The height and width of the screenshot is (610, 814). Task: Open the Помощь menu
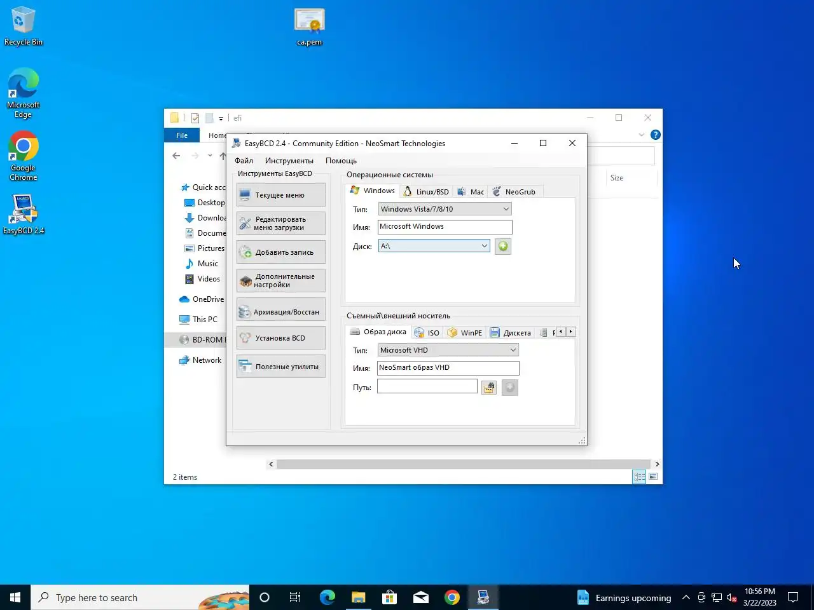click(341, 161)
